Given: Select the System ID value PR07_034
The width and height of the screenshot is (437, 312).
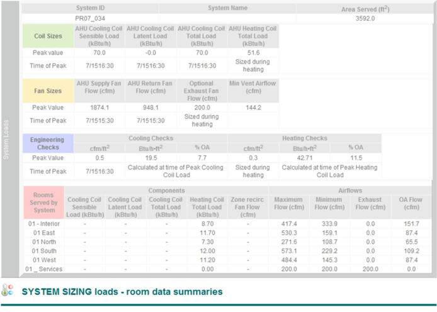Looking at the screenshot, I should click(x=90, y=19).
